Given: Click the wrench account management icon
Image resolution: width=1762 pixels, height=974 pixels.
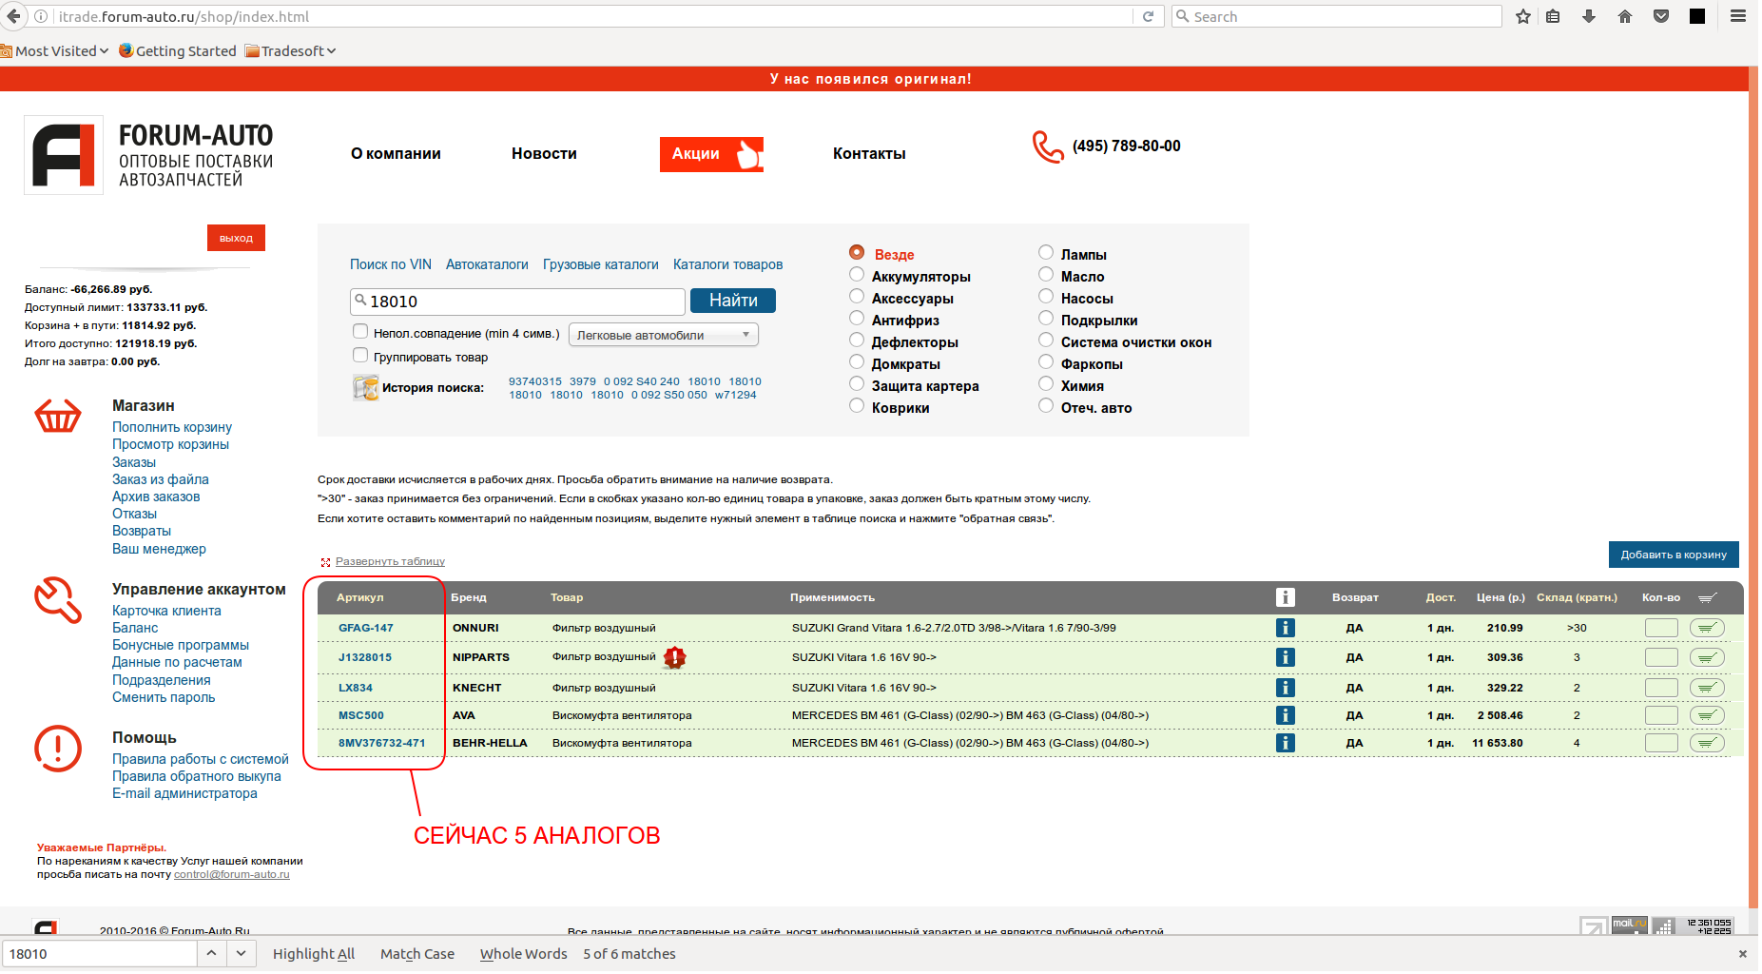Looking at the screenshot, I should pyautogui.click(x=58, y=600).
